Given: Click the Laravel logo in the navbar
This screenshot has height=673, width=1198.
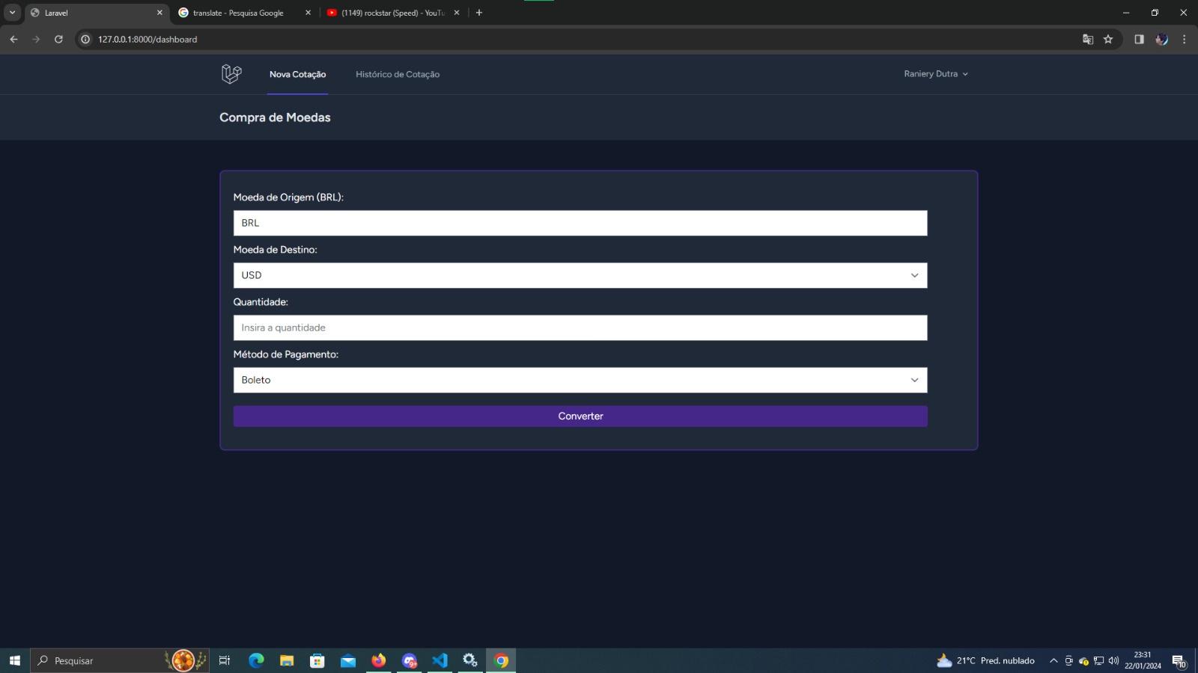Looking at the screenshot, I should [231, 74].
